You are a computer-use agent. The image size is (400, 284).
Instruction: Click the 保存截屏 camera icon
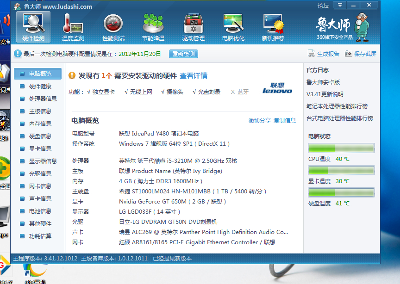(349, 54)
